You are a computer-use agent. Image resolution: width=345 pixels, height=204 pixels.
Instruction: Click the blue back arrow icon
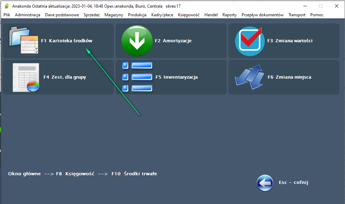(265, 183)
